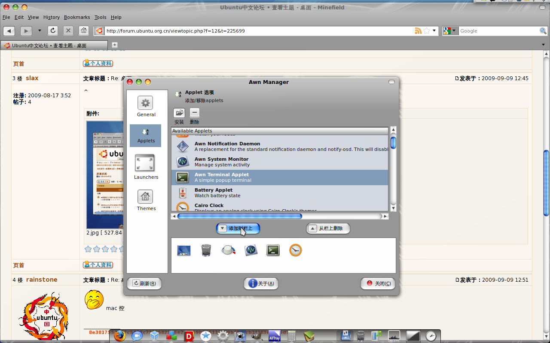Viewport: 550px width, 343px height.
Task: Open a new tab with plus button
Action: [x=115, y=45]
